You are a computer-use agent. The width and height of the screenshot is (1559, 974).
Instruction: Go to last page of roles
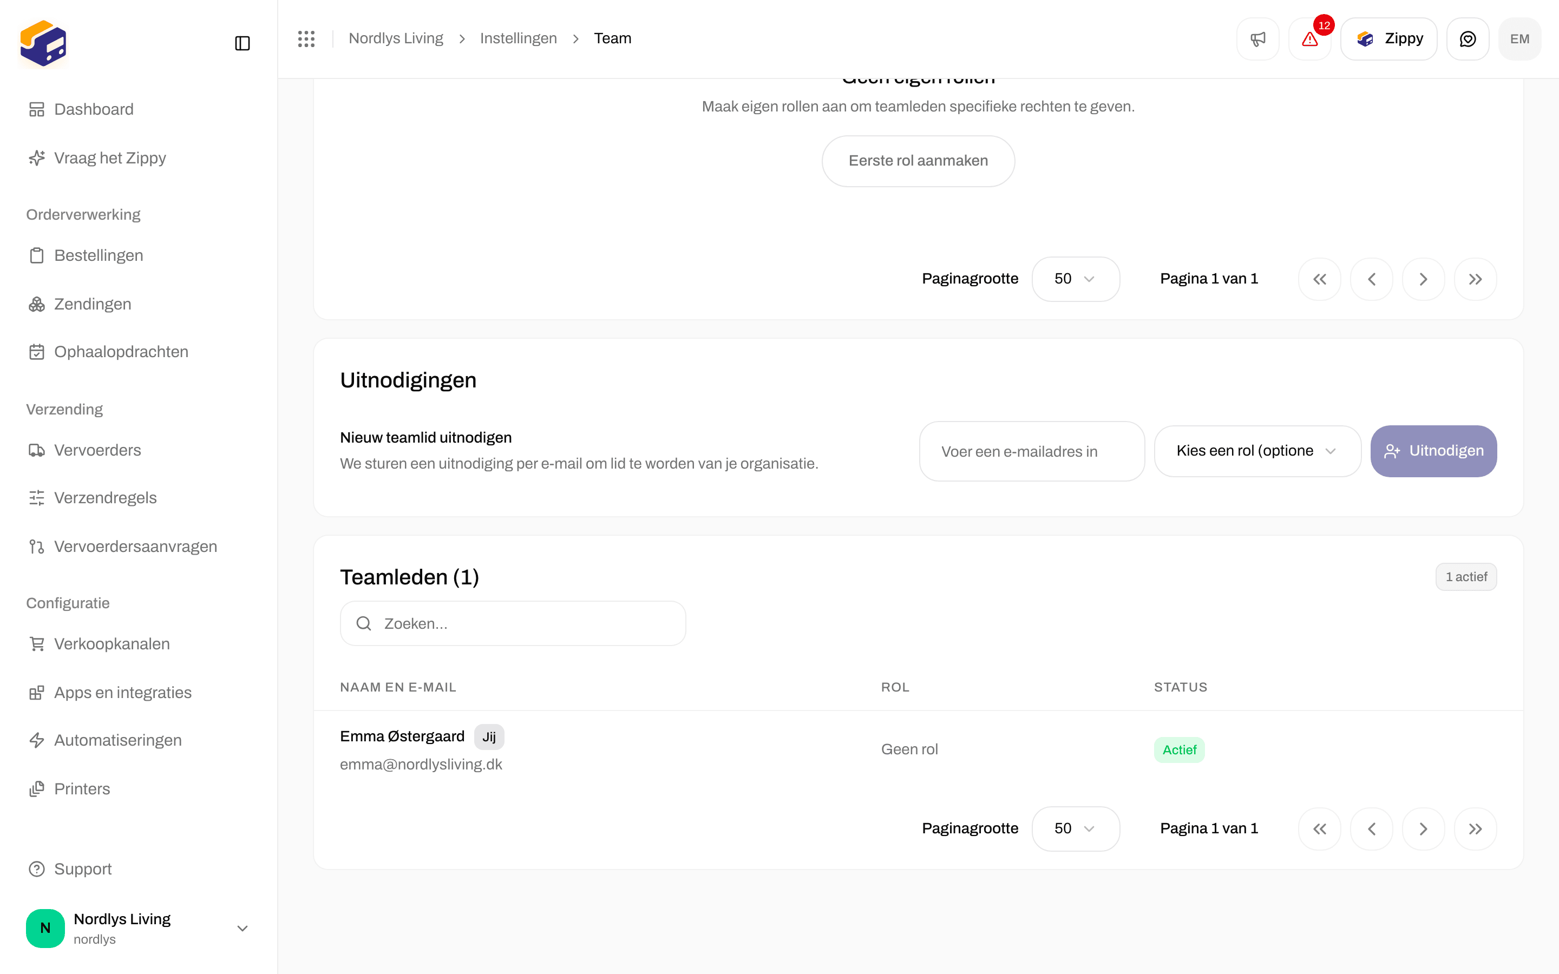point(1475,279)
